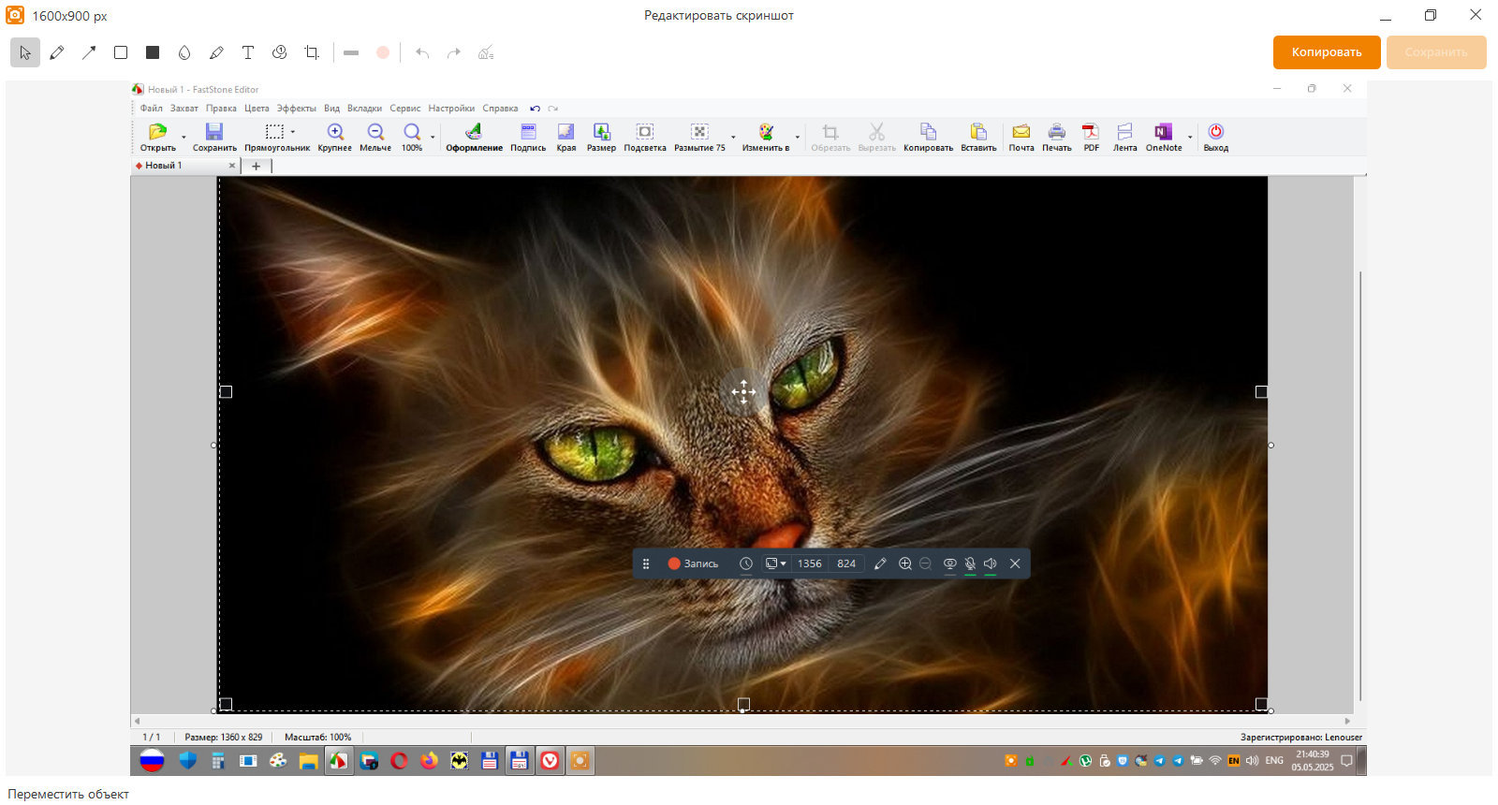Pick the arrow drawing tool
This screenshot has width=1498, height=805.
(89, 53)
